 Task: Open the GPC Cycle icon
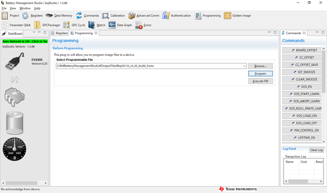[x=66, y=25]
